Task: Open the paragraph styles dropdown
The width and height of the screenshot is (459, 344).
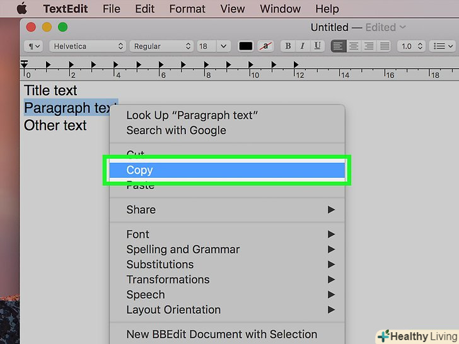Action: point(33,46)
